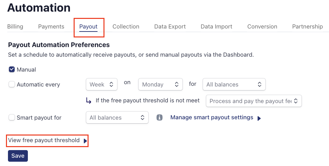
Task: Expand the Smart payout All balances dropdown
Action: (117, 118)
